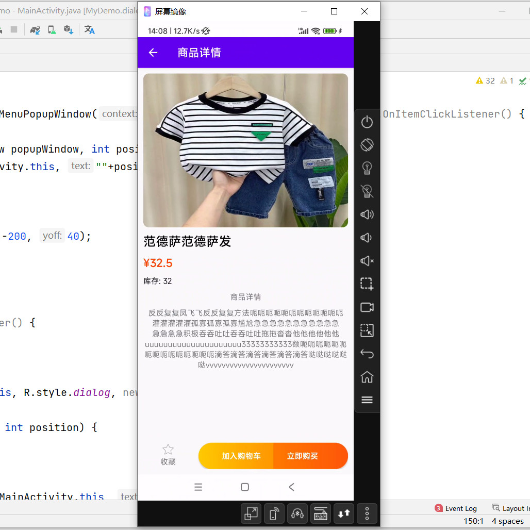This screenshot has height=530, width=530.
Task: Rotate the mirrored phone screen
Action: pyautogui.click(x=367, y=145)
